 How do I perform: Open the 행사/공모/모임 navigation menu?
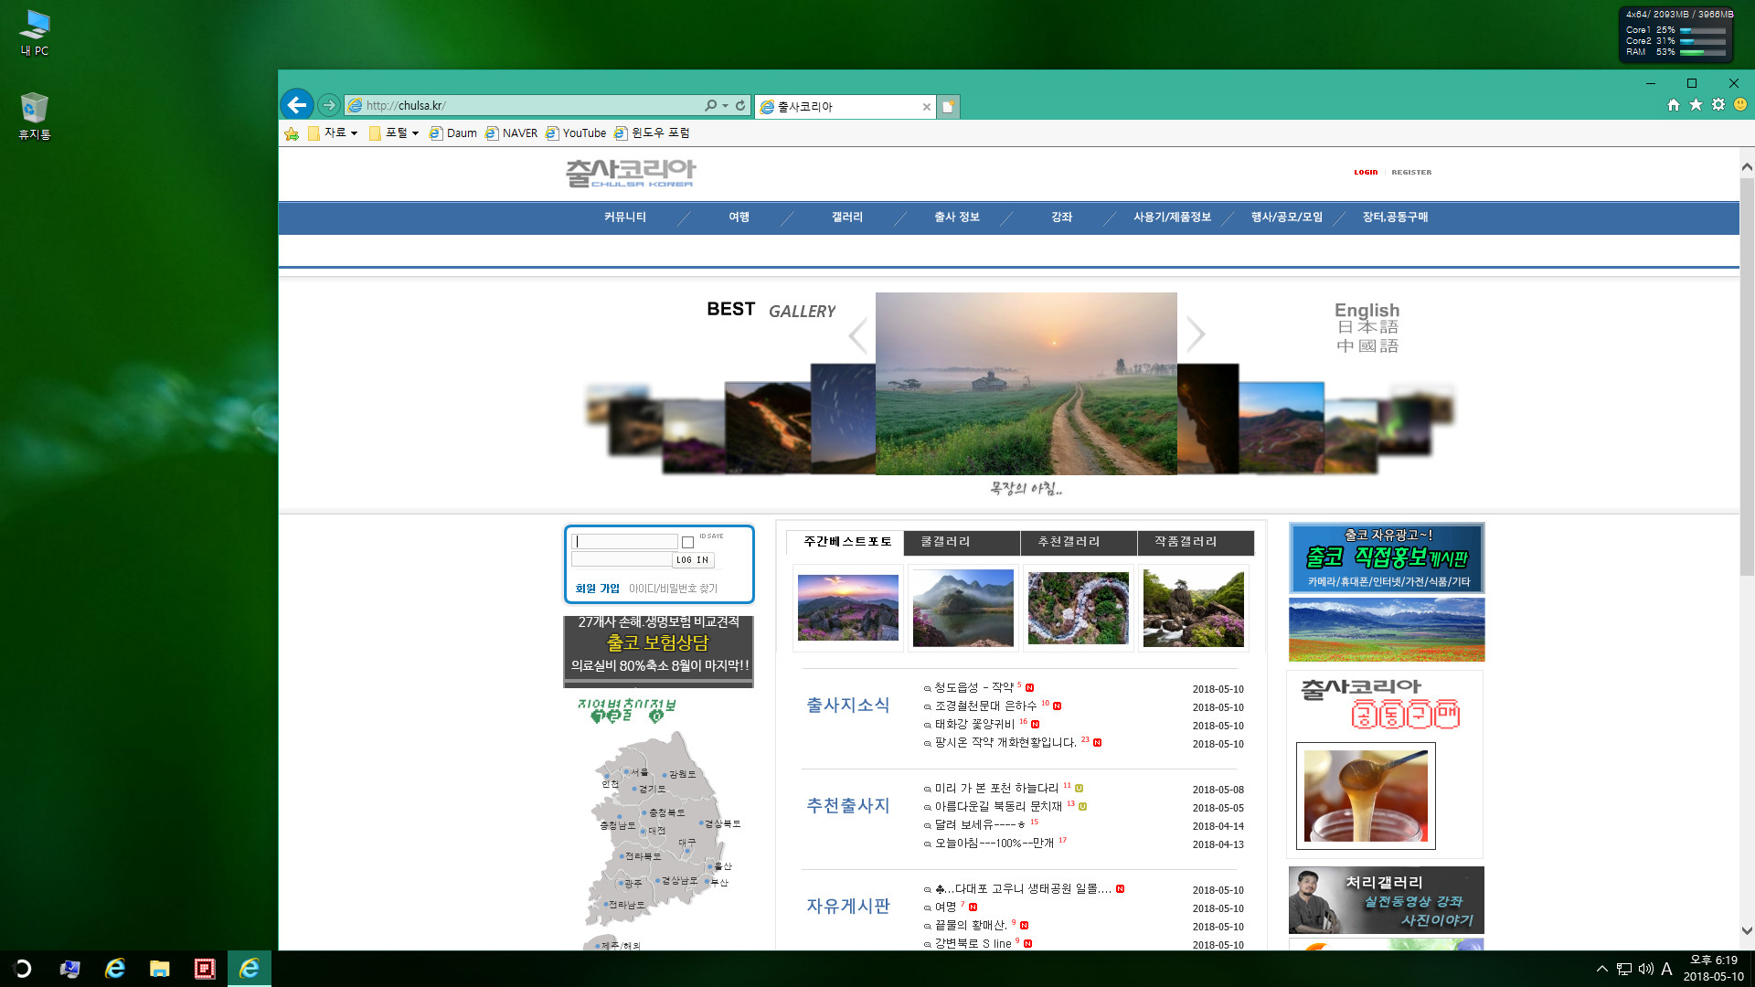coord(1286,218)
